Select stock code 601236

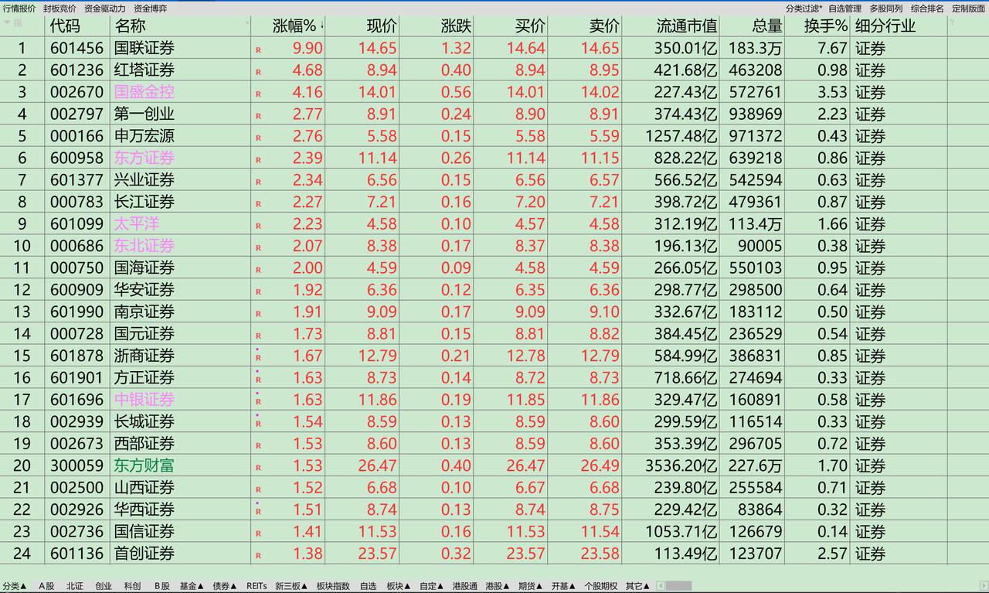coord(76,70)
